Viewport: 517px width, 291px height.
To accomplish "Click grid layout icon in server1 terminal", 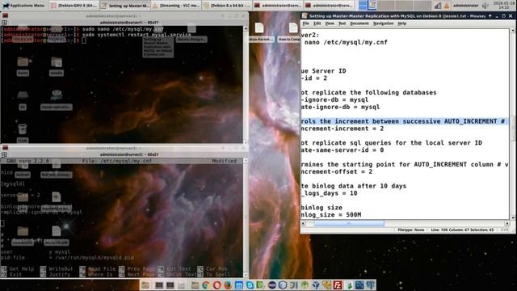I will (x=4, y=23).
